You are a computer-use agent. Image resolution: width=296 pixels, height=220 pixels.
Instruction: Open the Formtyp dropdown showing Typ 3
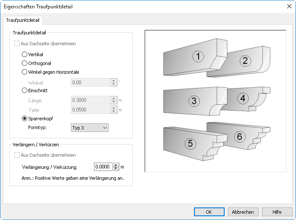coord(90,128)
